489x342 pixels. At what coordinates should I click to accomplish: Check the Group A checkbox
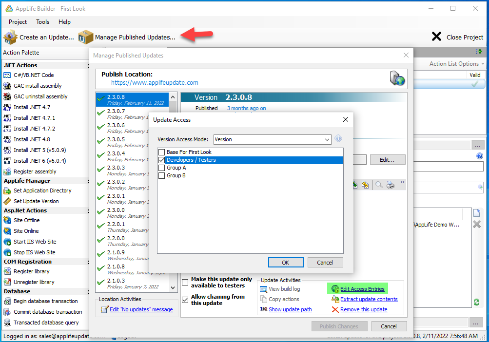161,168
